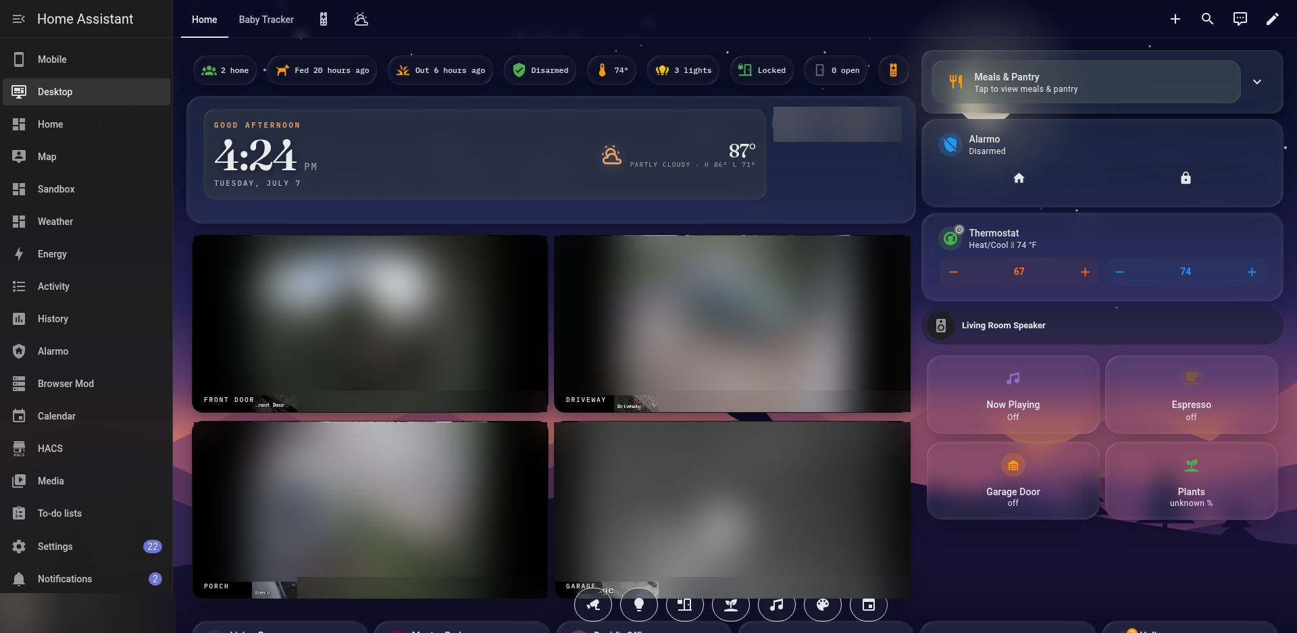Open the remote control icon tab
Screen dimensions: 1297x633
[324, 20]
